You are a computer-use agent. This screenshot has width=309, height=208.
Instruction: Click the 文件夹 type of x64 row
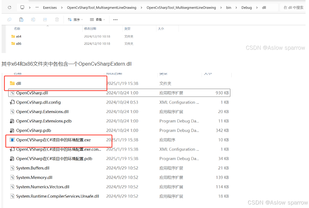[x=129, y=36]
